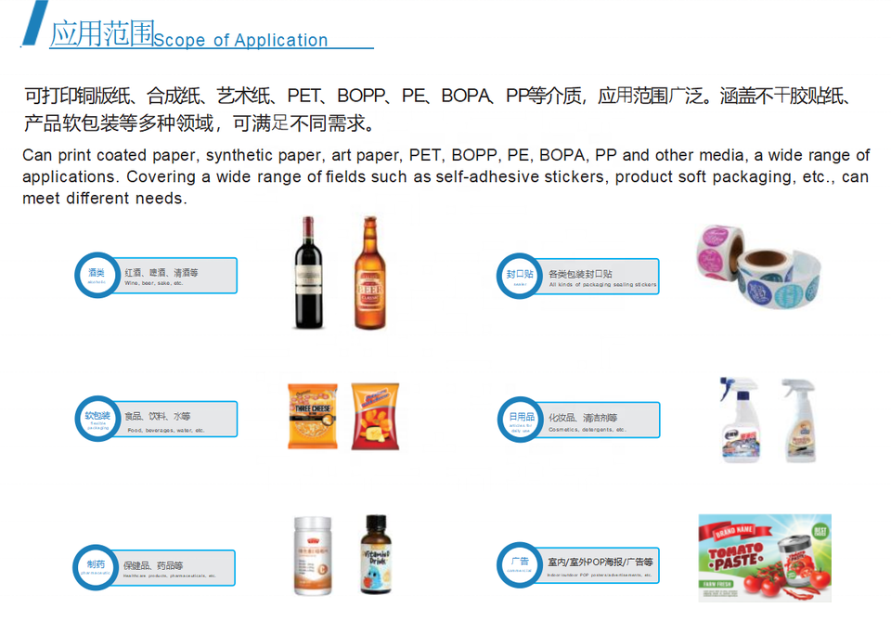Click the Vitamin D drink bottle image
The height and width of the screenshot is (621, 891).
click(x=376, y=554)
